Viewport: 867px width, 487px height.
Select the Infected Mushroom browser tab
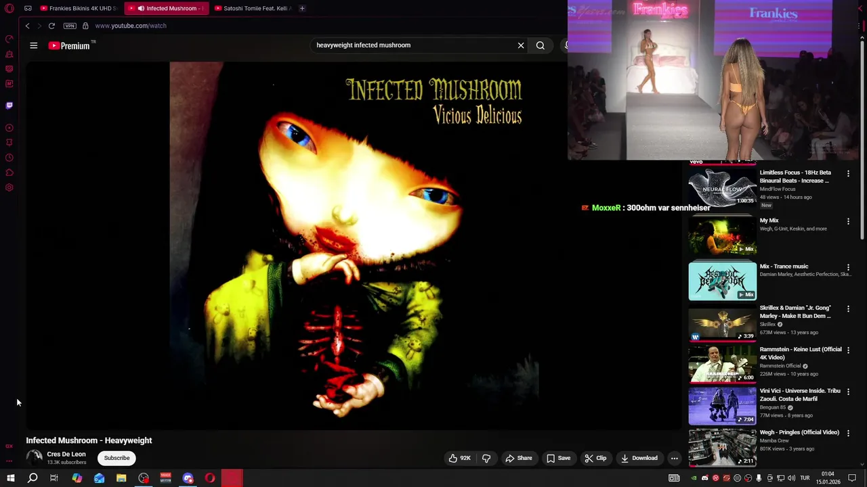167,8
